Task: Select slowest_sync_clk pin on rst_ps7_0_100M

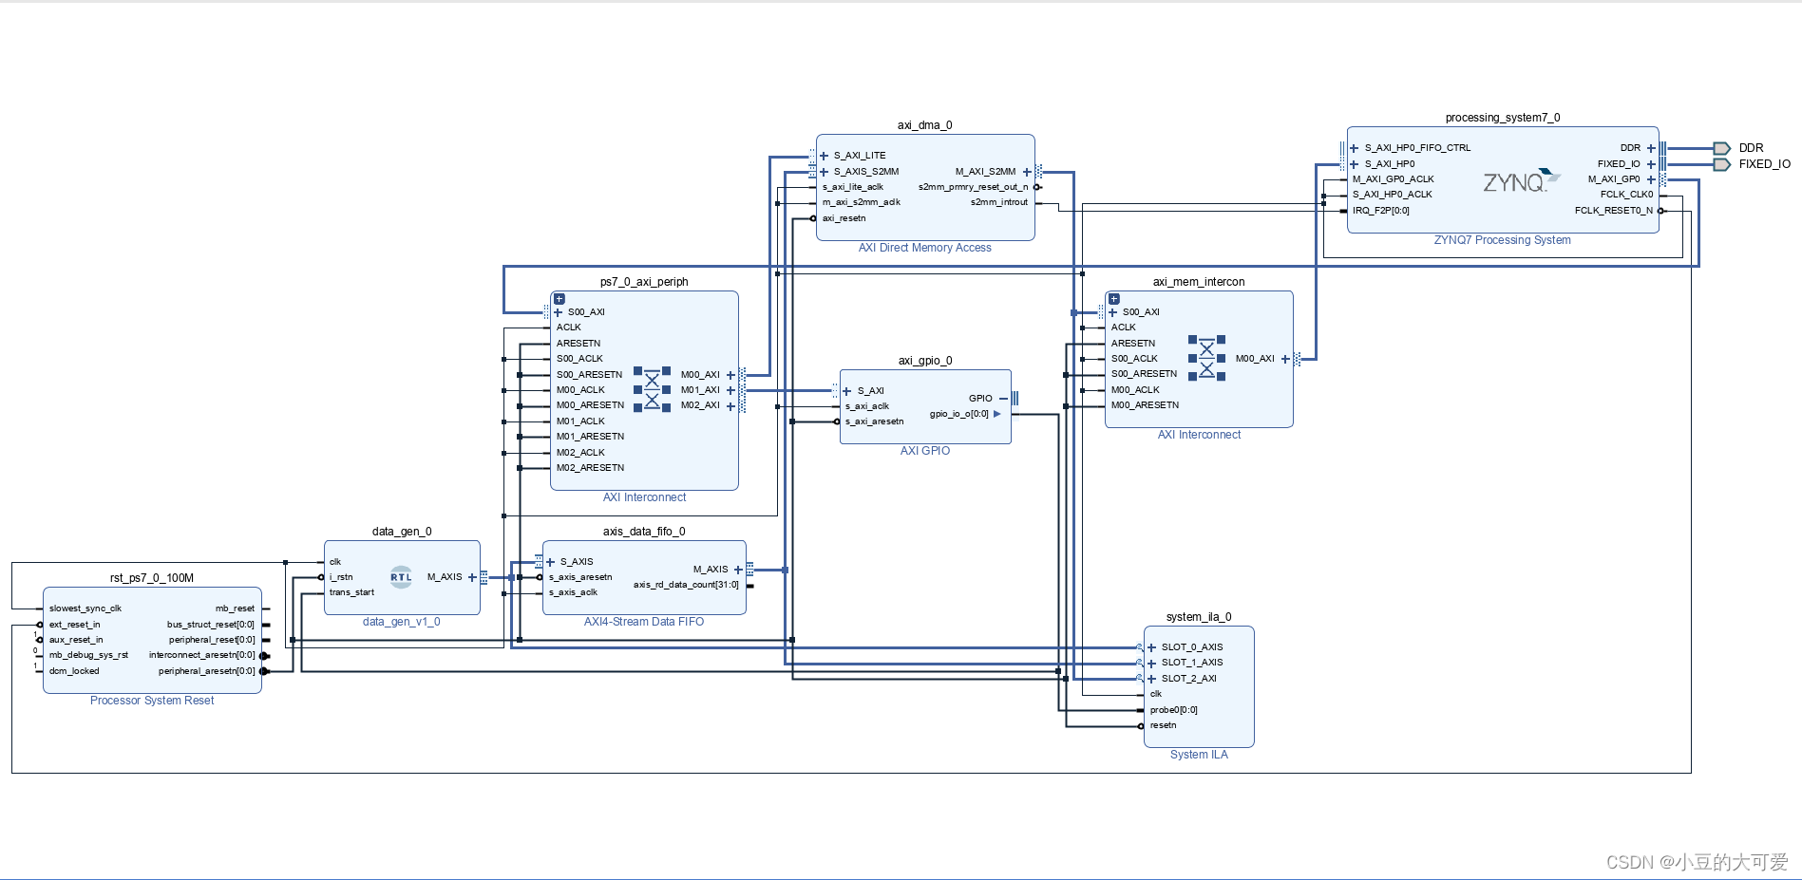Action: coord(85,609)
